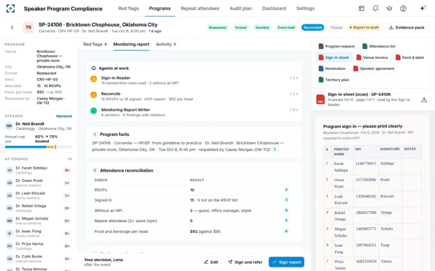Open the training graduation cap icon
Viewport: 435px width, 271px height.
point(389,8)
